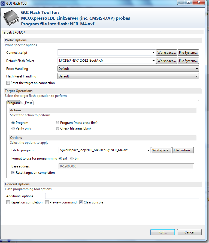The height and width of the screenshot is (243, 209).
Task: Click File System button for Default Flash Driver
Action: (x=188, y=61)
